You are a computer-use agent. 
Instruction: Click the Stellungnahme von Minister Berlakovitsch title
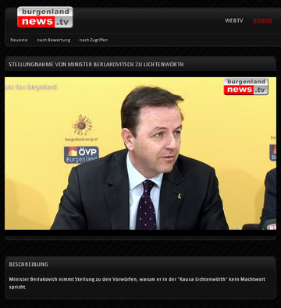pos(96,65)
